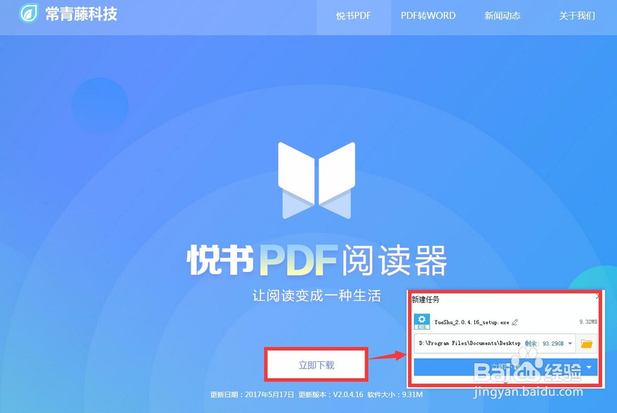Image resolution: width=617 pixels, height=413 pixels.
Task: Click the pencil icon to rename the setup file
Action: (x=514, y=322)
